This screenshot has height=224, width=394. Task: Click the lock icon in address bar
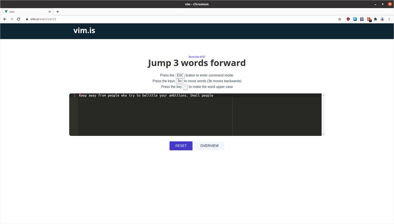tap(27, 19)
